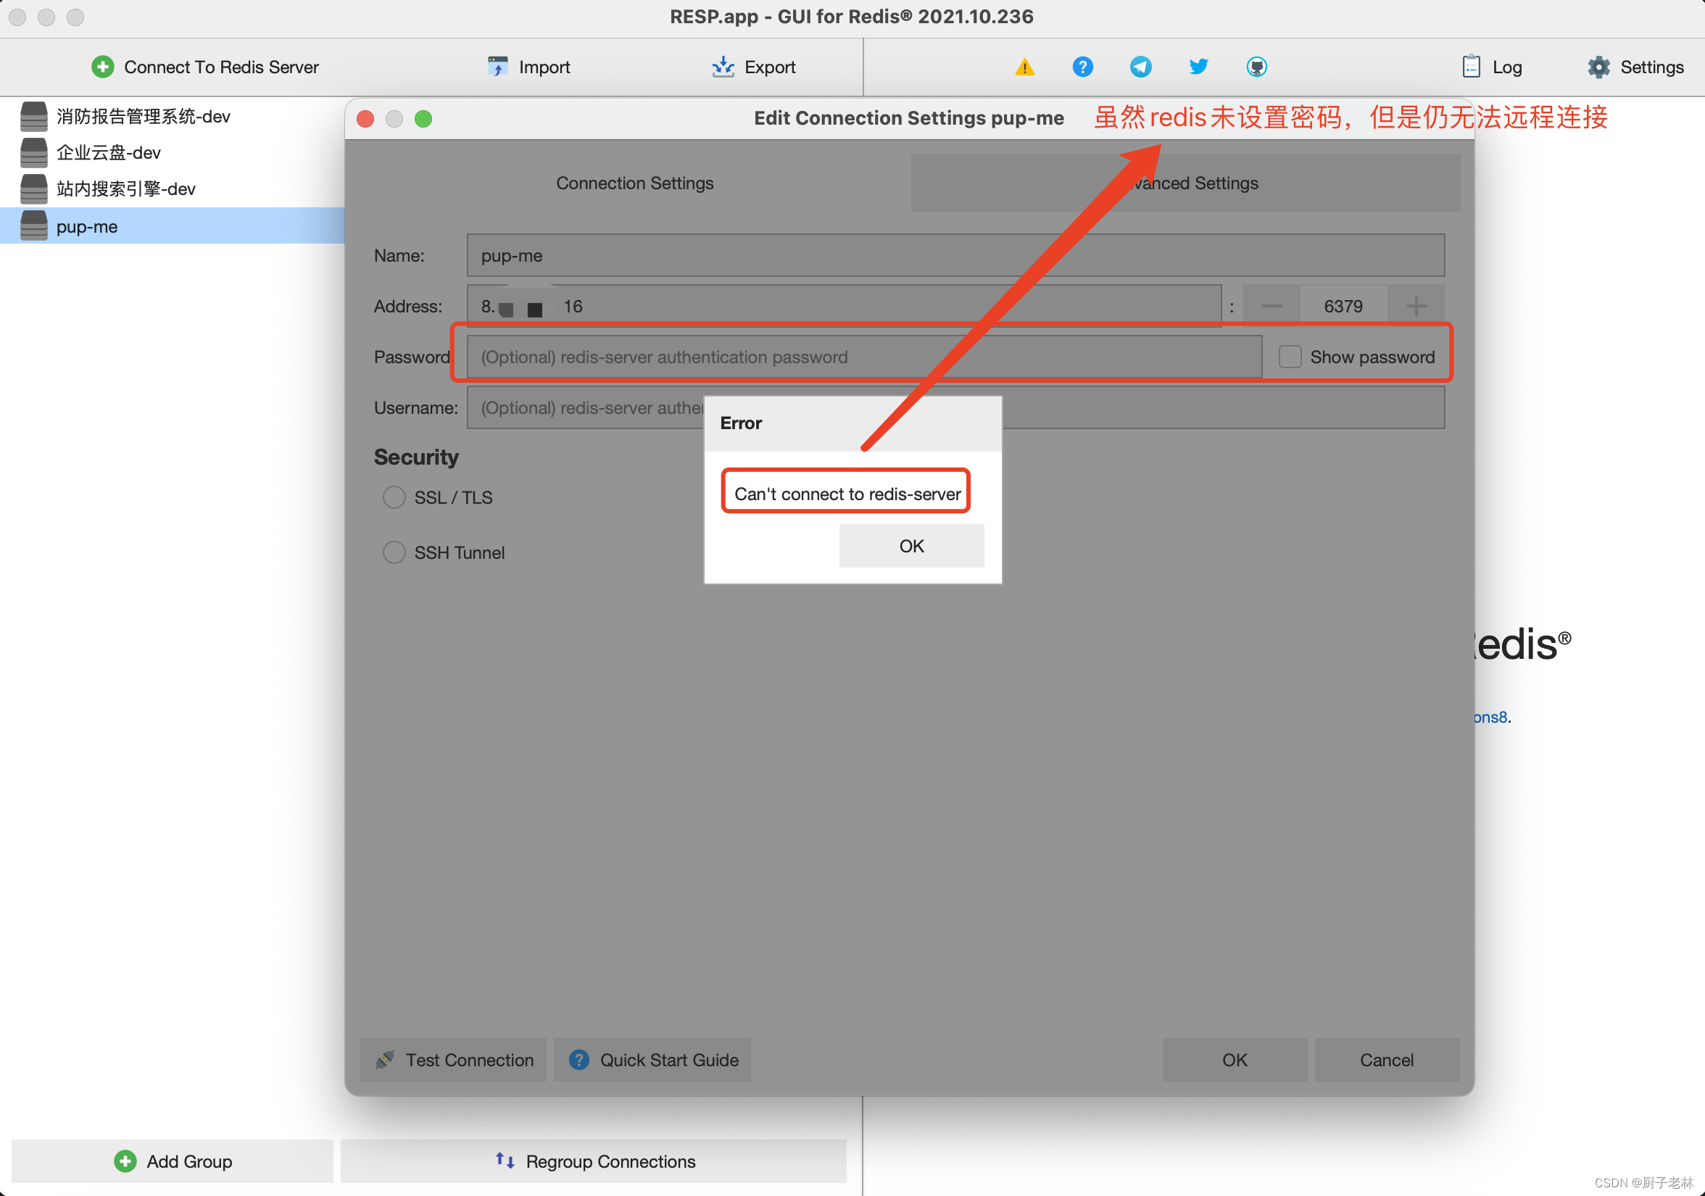1705x1196 pixels.
Task: Click the Settings gear icon
Action: pyautogui.click(x=1598, y=67)
